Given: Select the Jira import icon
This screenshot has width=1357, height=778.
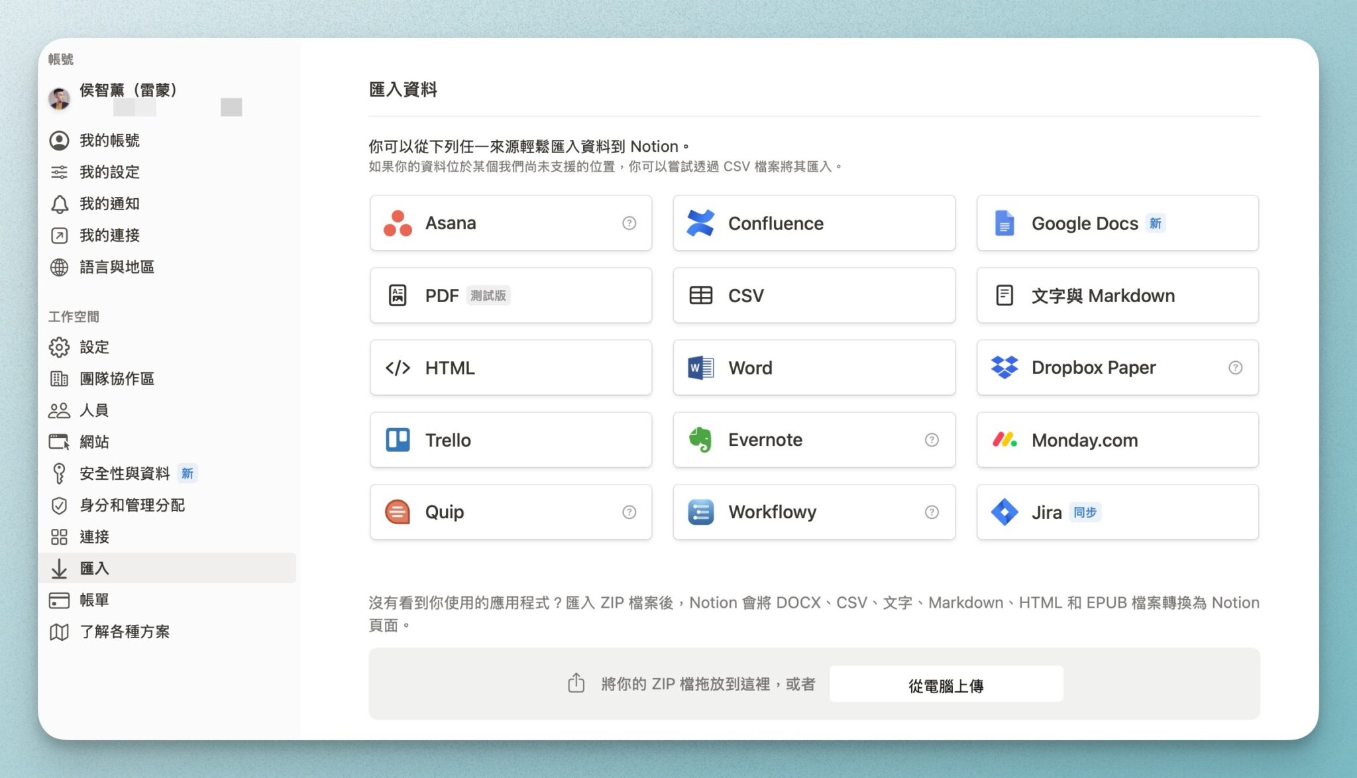Looking at the screenshot, I should 1005,512.
